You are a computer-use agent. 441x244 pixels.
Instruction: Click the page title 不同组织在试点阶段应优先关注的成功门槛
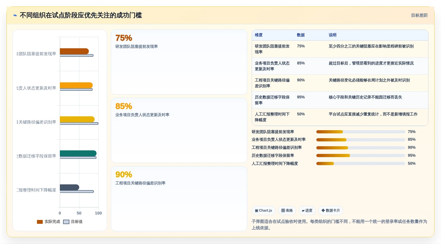tap(81, 15)
